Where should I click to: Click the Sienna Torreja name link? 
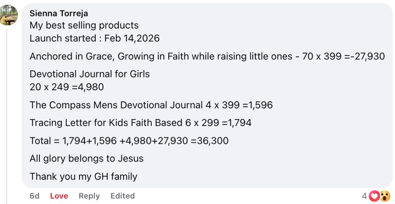click(59, 13)
